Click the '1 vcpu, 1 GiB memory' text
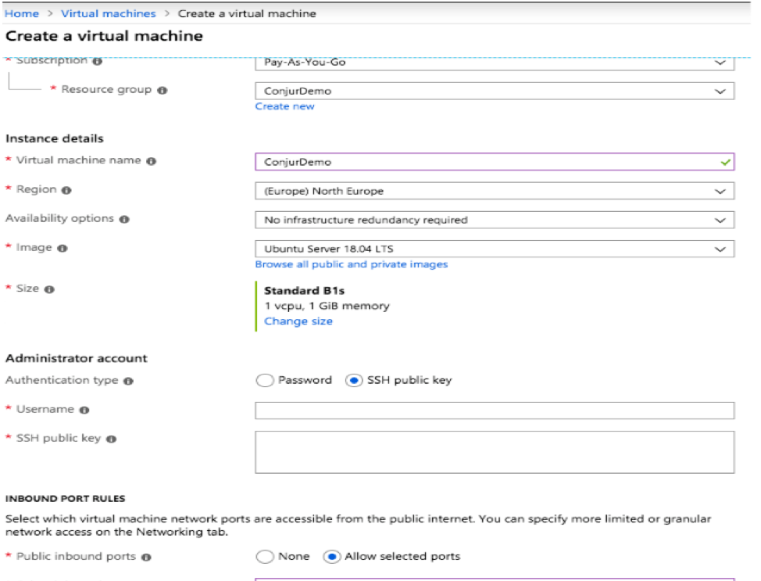 (x=327, y=306)
